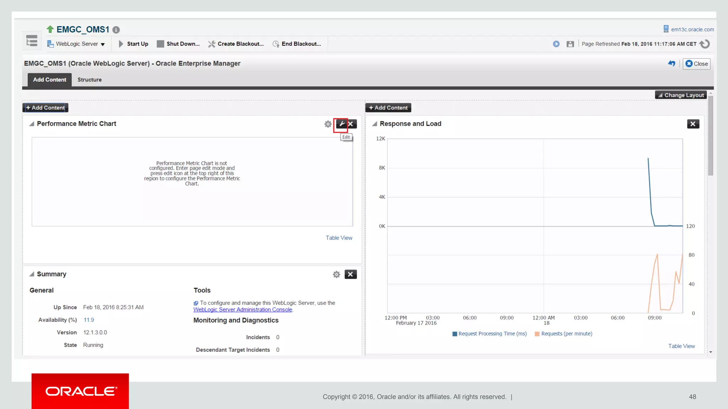
Task: Click the State value Running
Action: (93, 345)
